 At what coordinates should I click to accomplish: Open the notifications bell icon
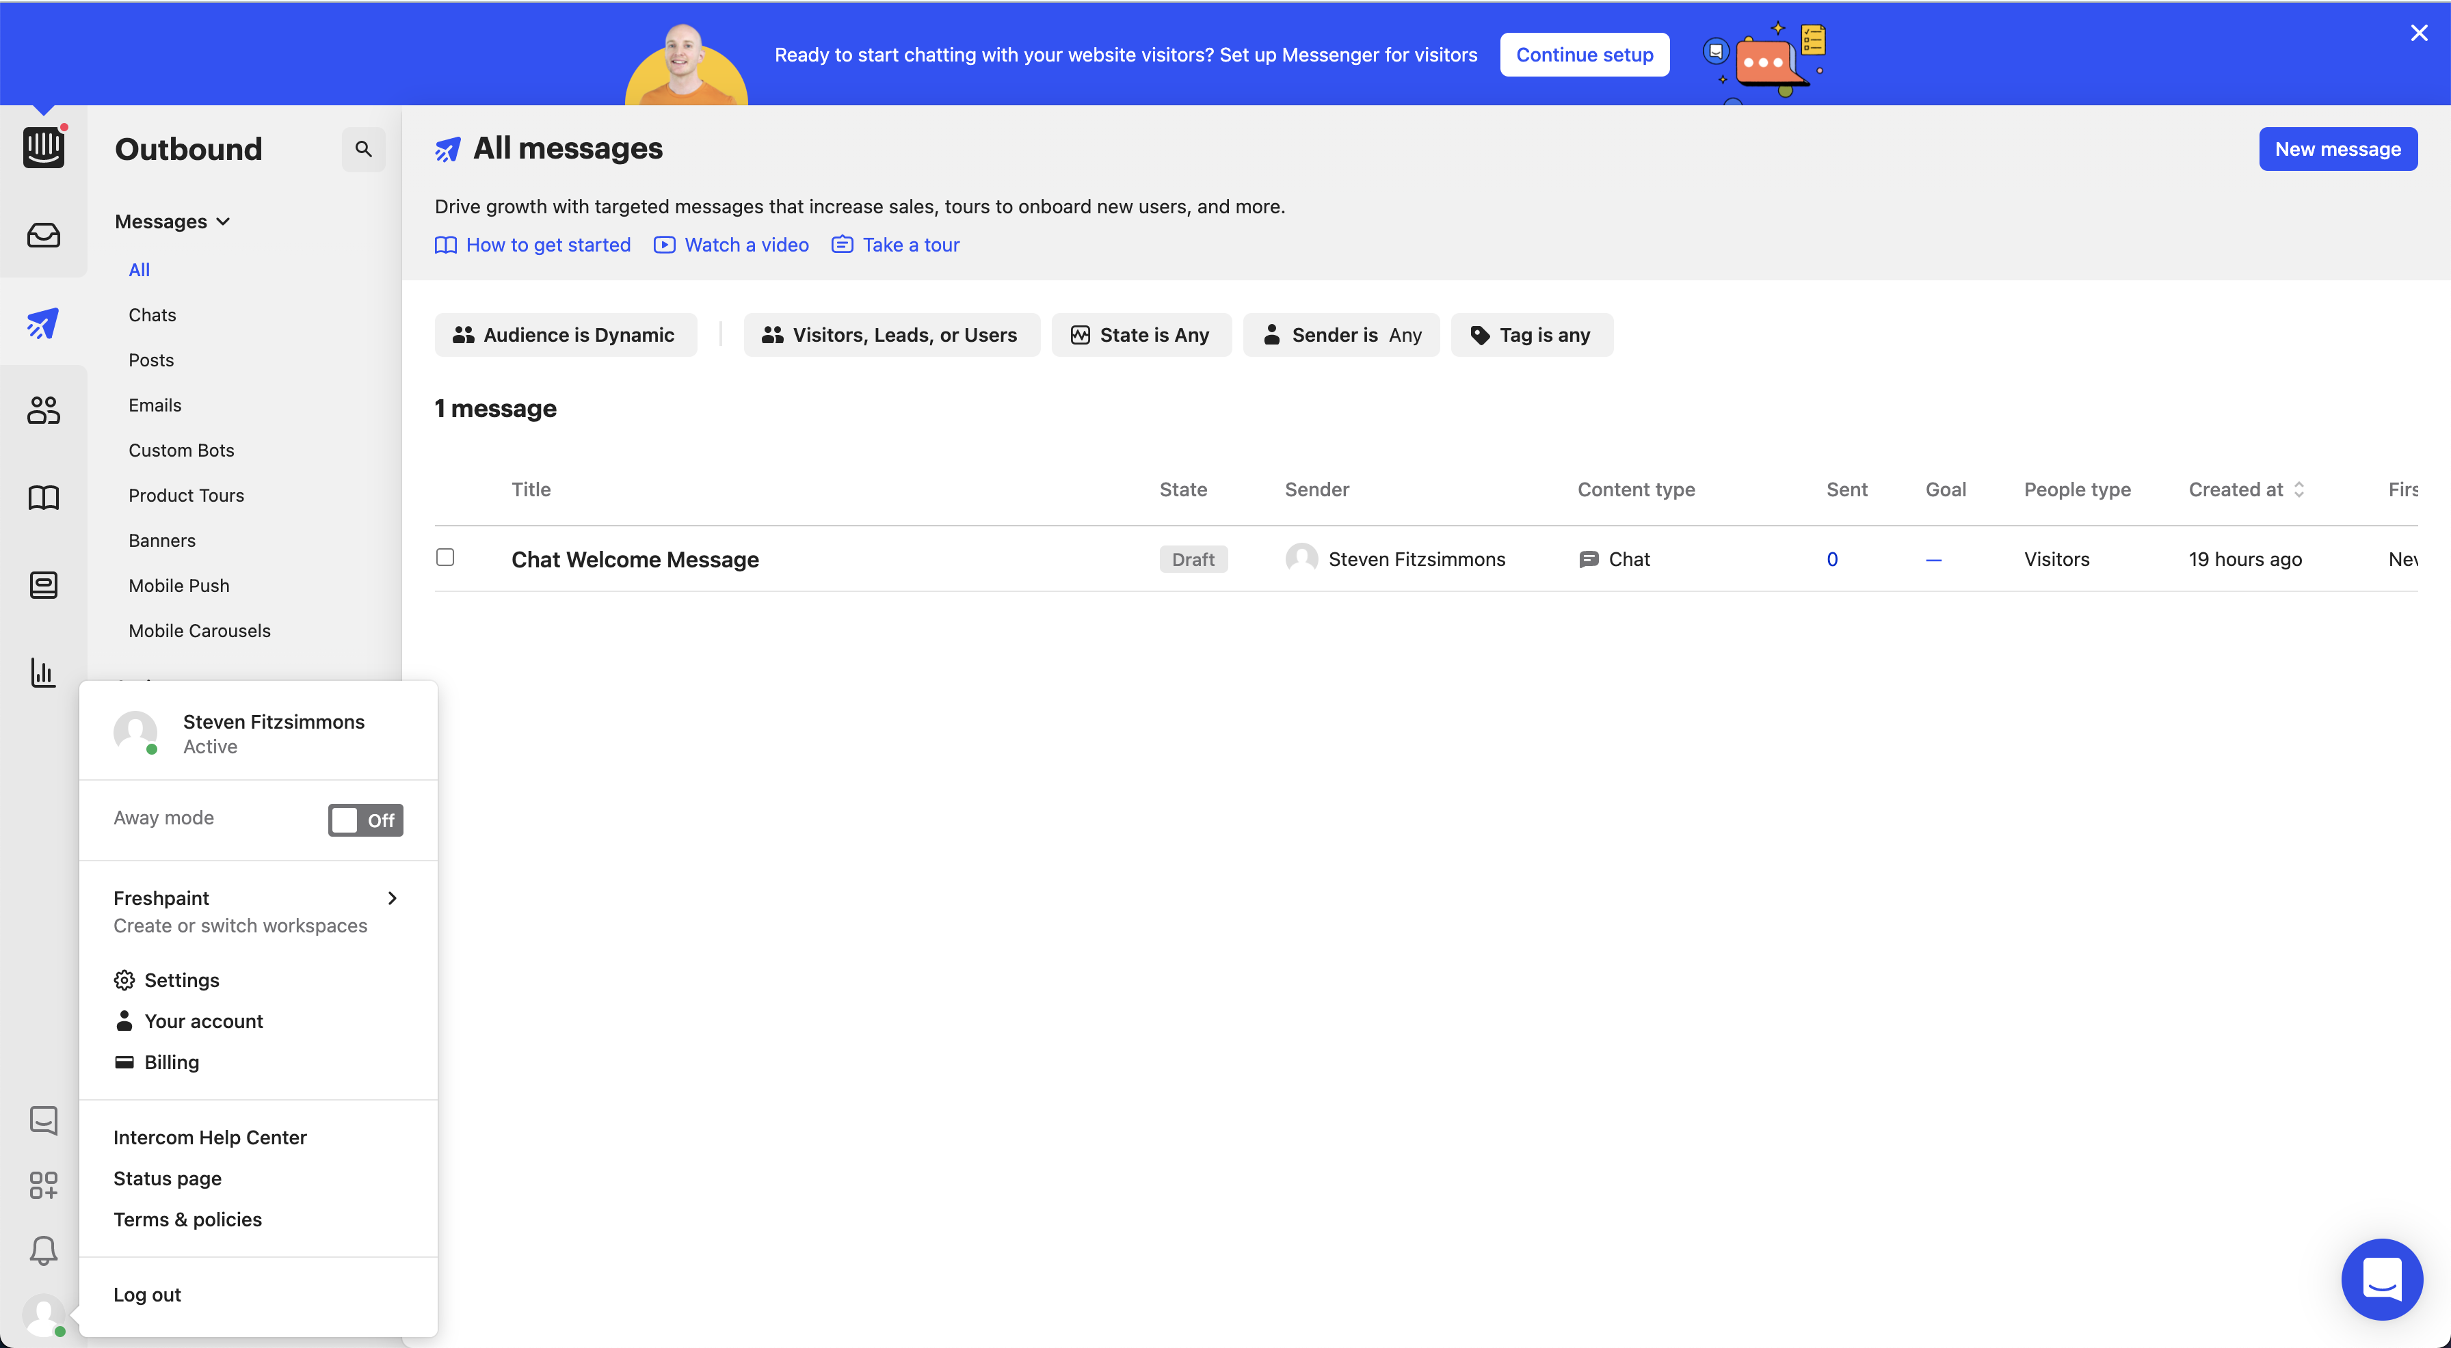tap(44, 1250)
